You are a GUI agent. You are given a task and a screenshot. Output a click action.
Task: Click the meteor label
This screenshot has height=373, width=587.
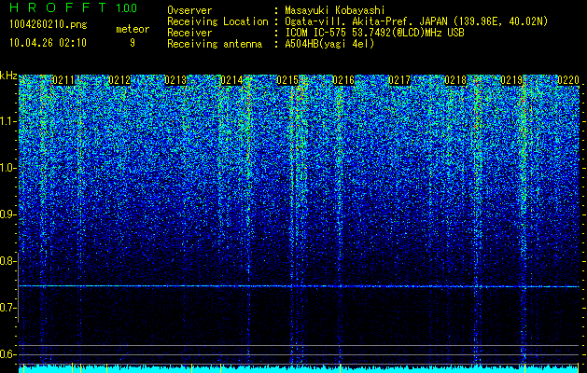(x=133, y=29)
